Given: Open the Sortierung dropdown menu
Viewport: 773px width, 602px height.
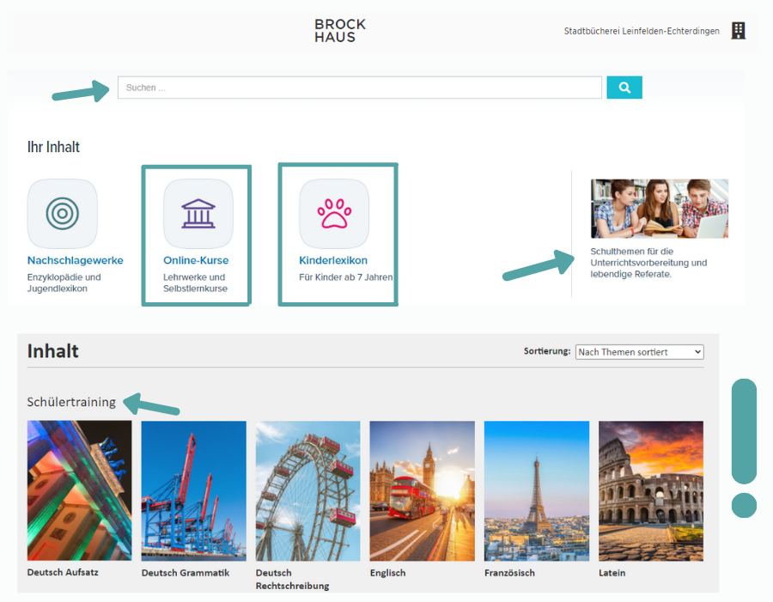Looking at the screenshot, I should (639, 352).
